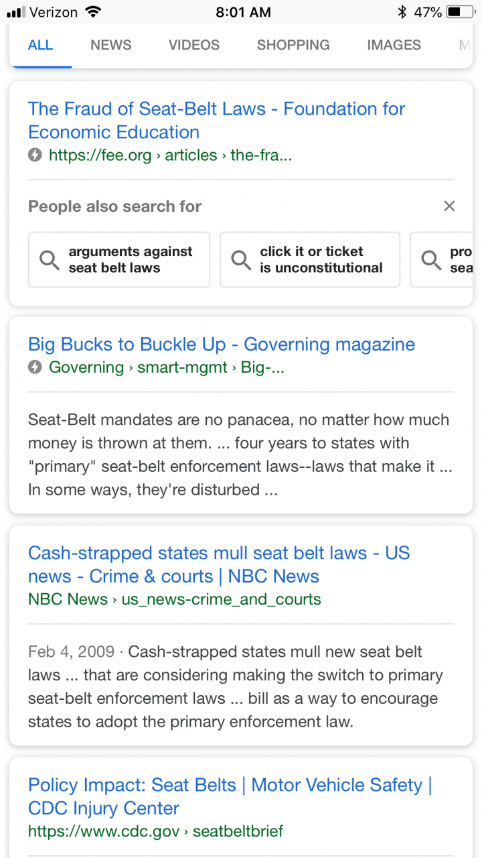Dismiss the 'People also search for' panel

(449, 206)
